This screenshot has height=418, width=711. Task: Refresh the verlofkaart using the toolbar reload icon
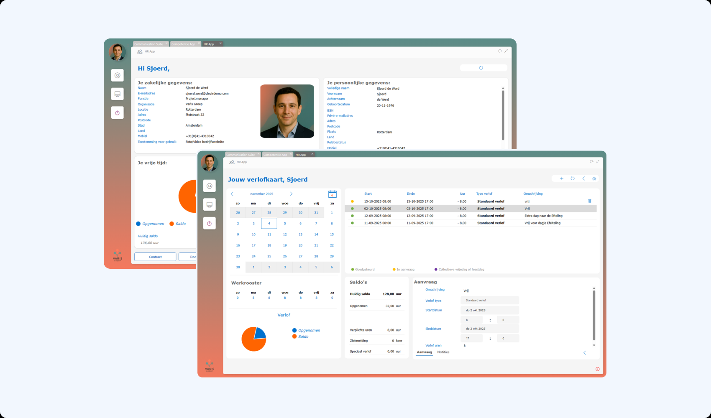[x=573, y=178]
